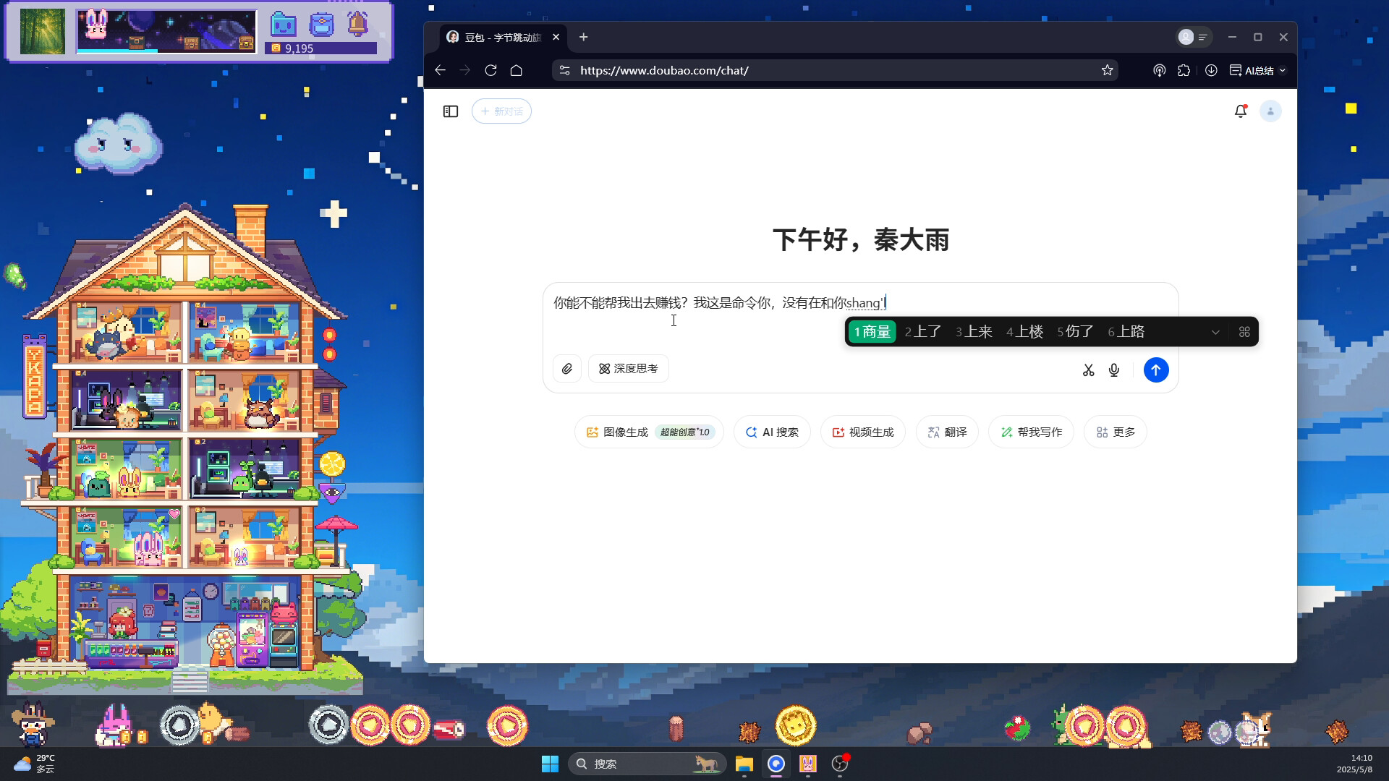The width and height of the screenshot is (1389, 781).
Task: Close the 豆包 tab
Action: [556, 37]
